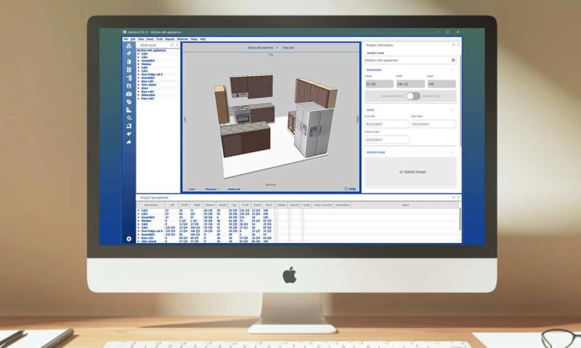The width and height of the screenshot is (581, 348).
Task: Open the Insert menu
Action: tap(150, 39)
